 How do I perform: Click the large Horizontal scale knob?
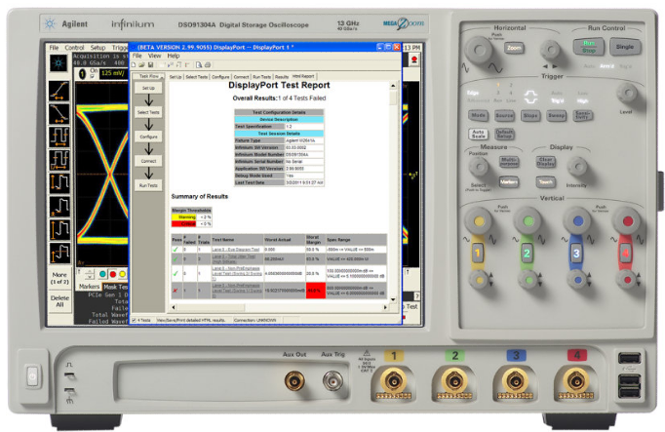pos(479,50)
